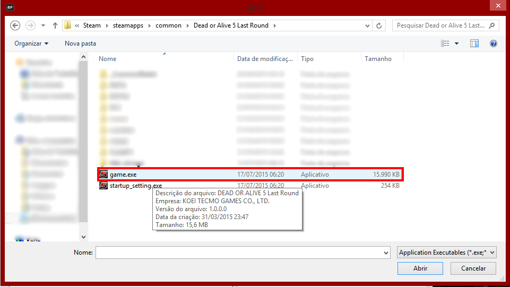Open the recent locations dropdown arrow

(x=43, y=25)
